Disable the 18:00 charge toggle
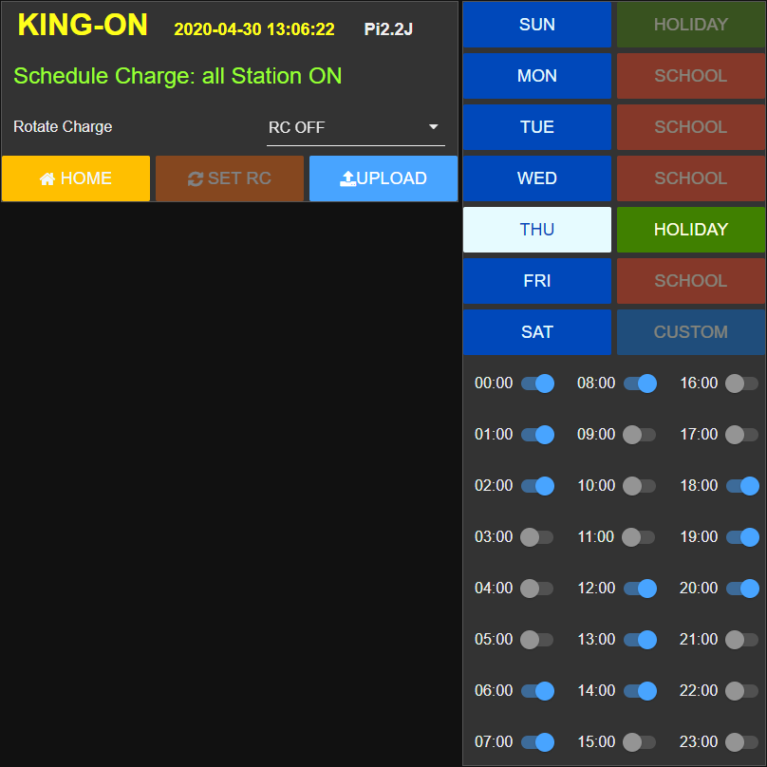Viewport: 767px width, 767px height. [742, 486]
